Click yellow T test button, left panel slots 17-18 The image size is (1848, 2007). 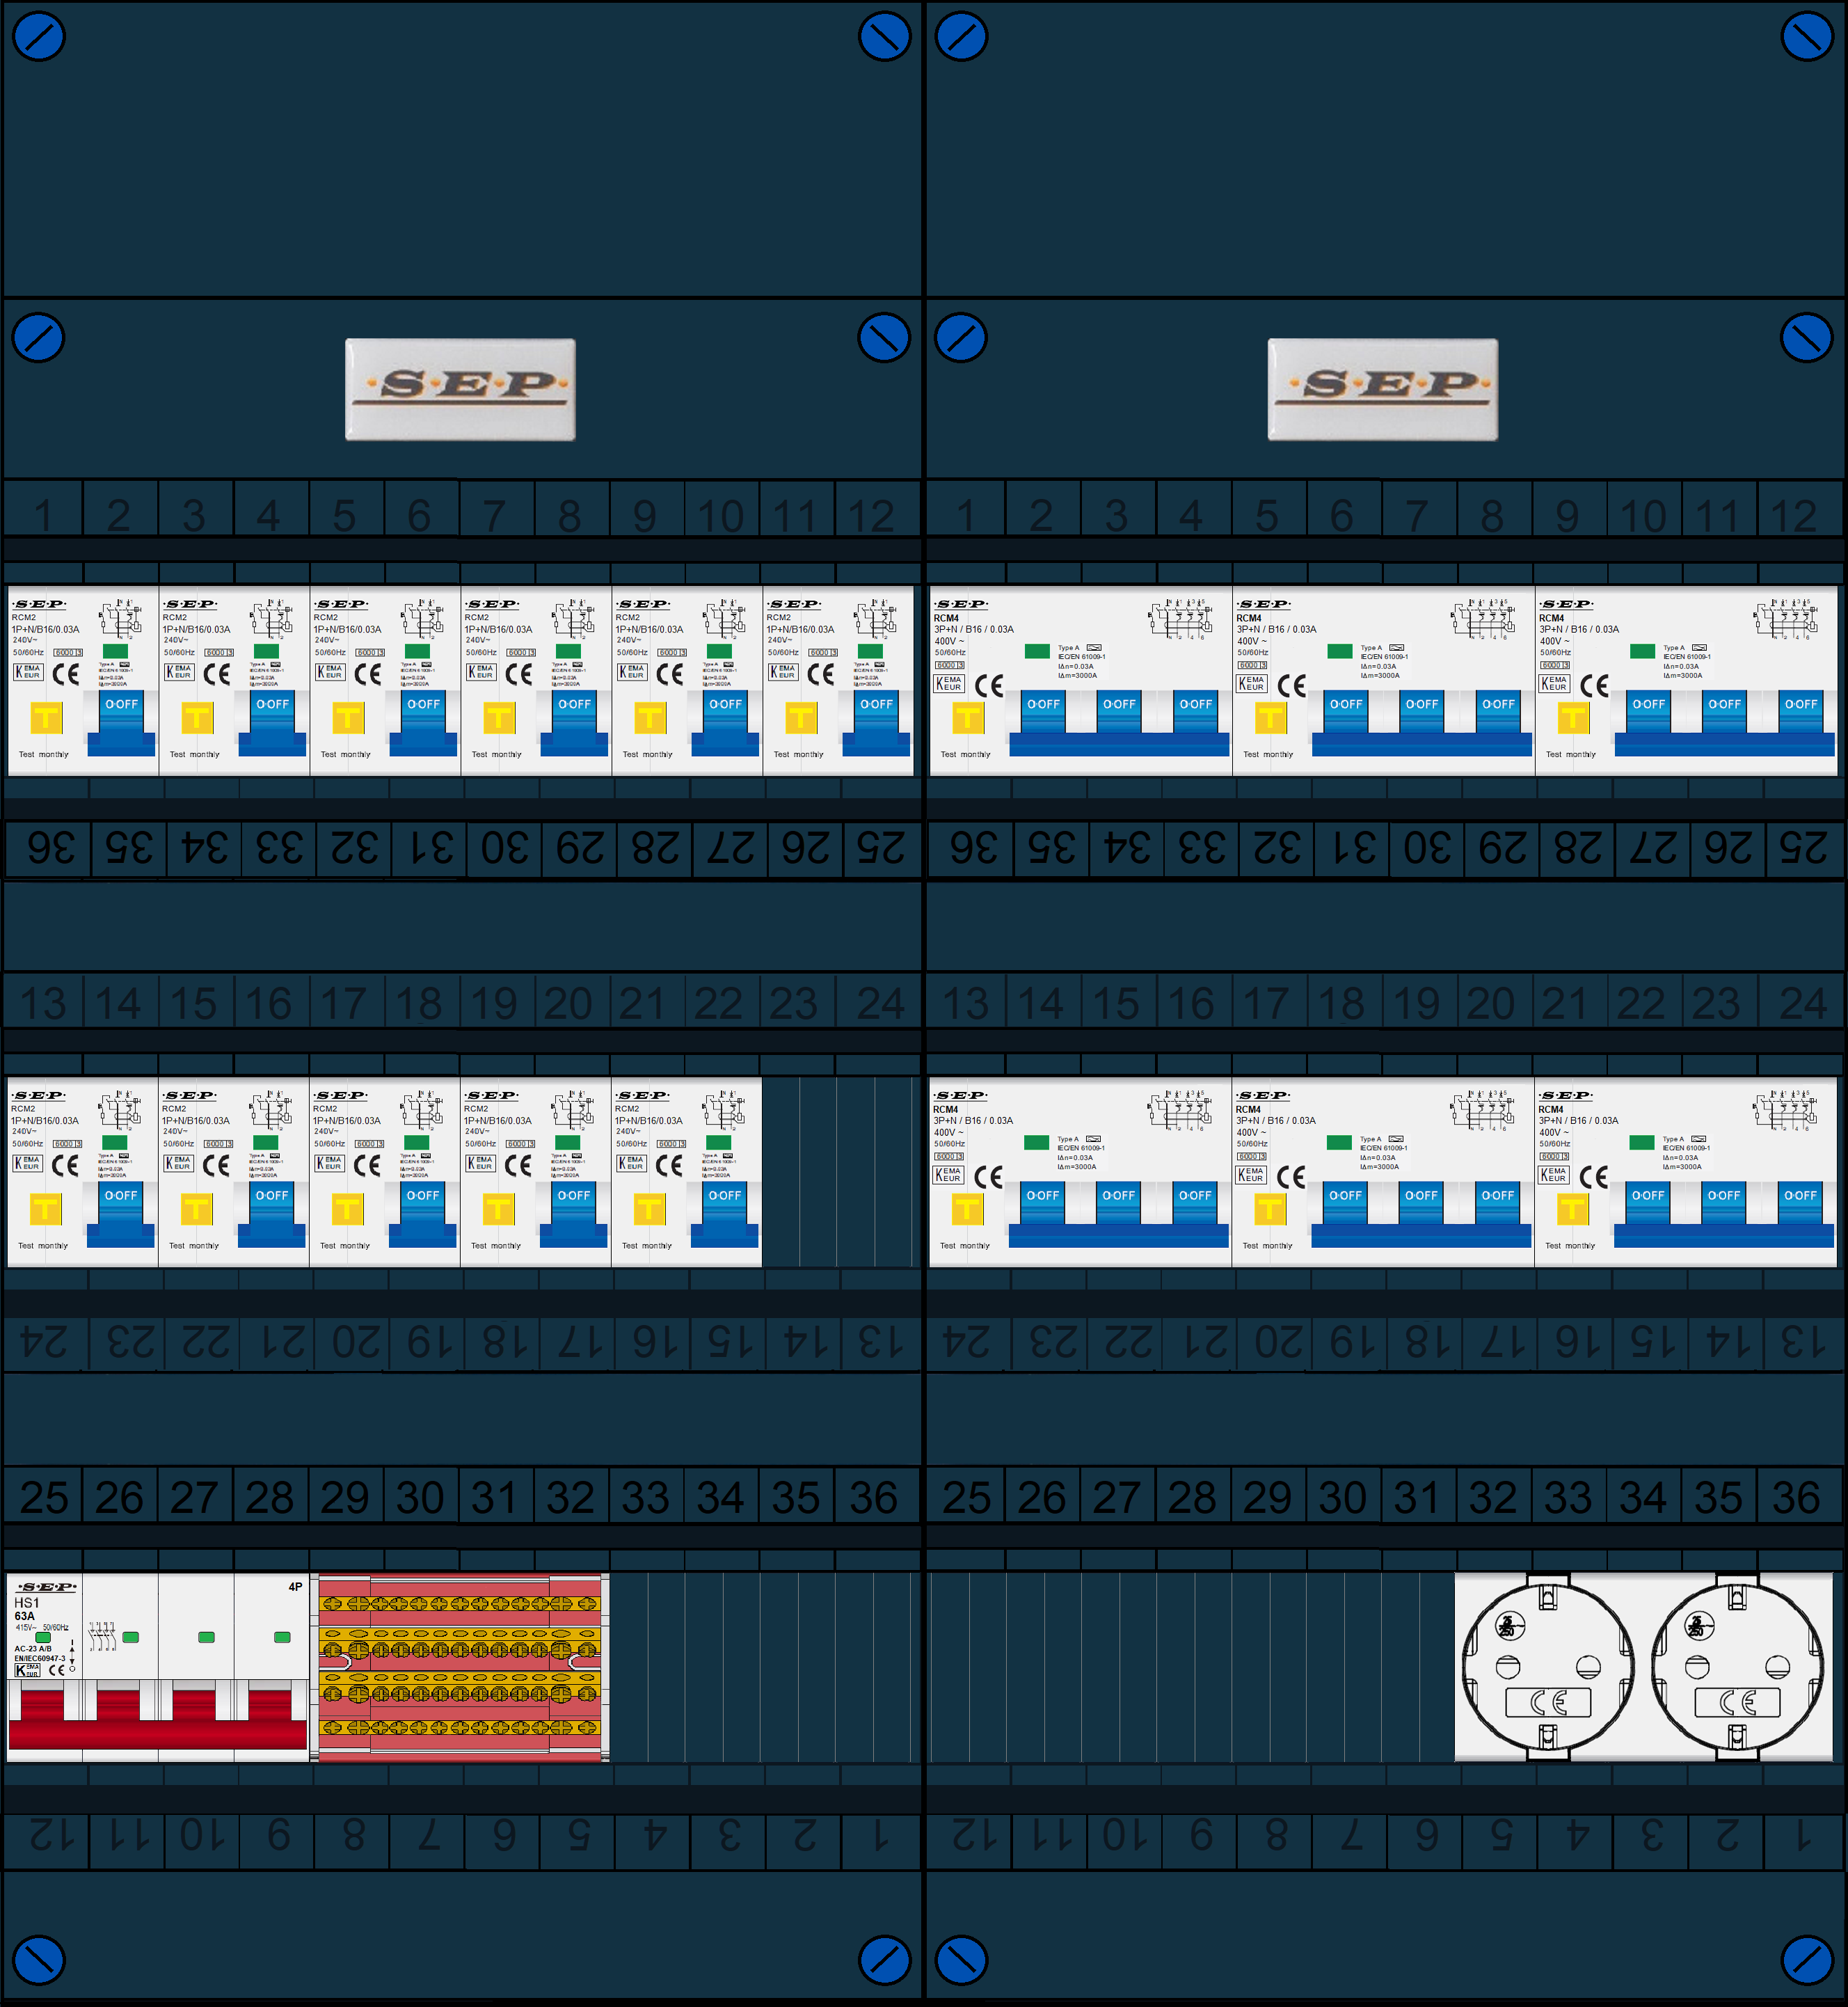tap(347, 1209)
